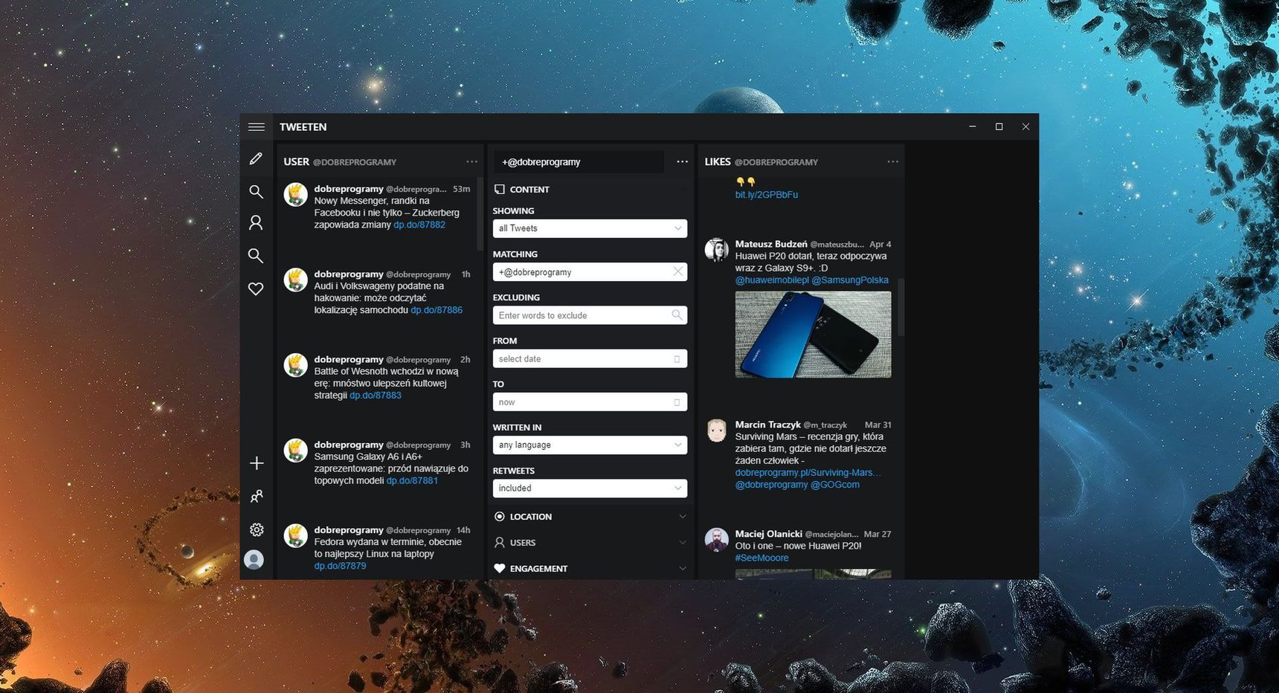The image size is (1279, 693).
Task: Click the 'LIKES' column heading
Action: pyautogui.click(x=718, y=161)
